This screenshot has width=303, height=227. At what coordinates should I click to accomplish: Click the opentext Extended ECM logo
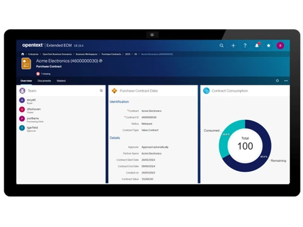(47, 45)
